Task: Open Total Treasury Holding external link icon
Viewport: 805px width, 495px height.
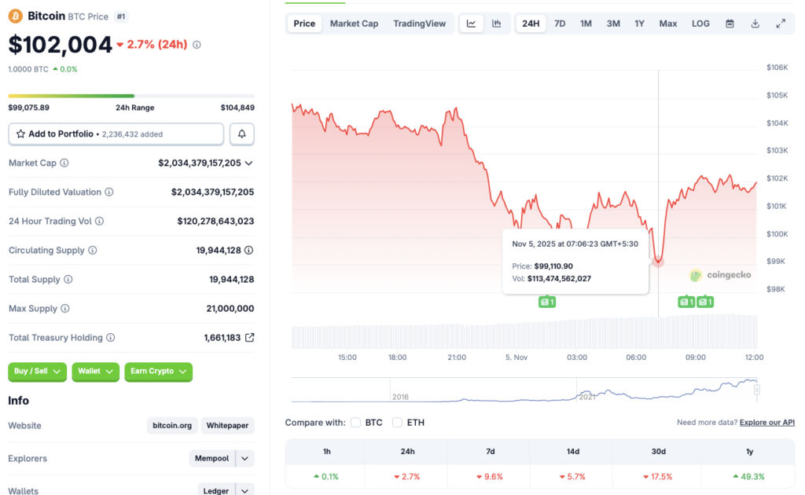Action: [249, 337]
